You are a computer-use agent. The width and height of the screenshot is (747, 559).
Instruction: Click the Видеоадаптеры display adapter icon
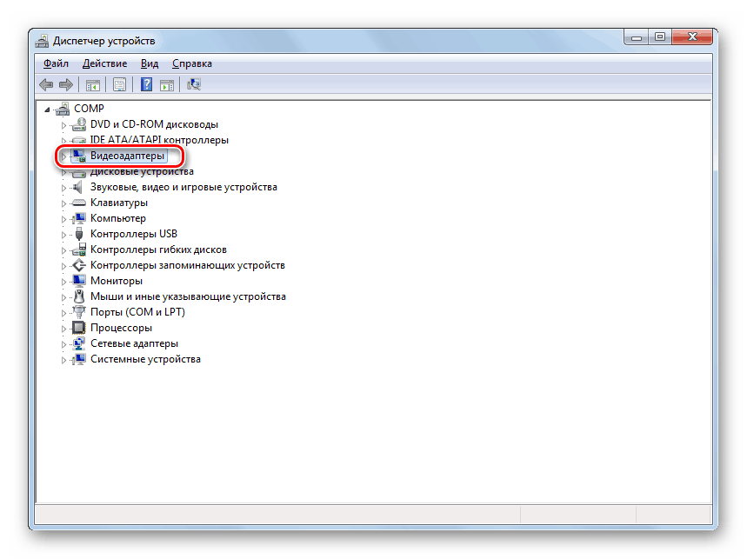point(78,156)
